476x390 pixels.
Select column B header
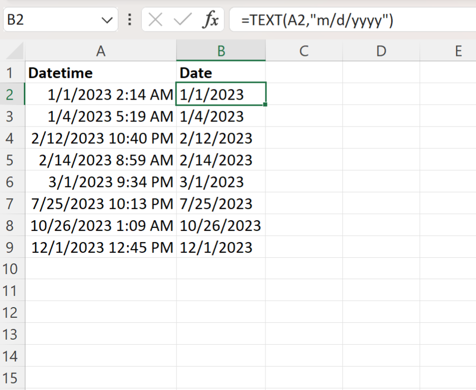[x=221, y=51]
